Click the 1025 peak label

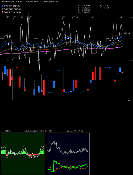click(x=77, y=17)
